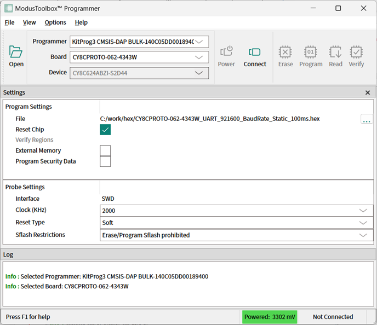Open the Sflash Restrictions dropdown
This screenshot has height=325, width=377.
pyautogui.click(x=363, y=235)
